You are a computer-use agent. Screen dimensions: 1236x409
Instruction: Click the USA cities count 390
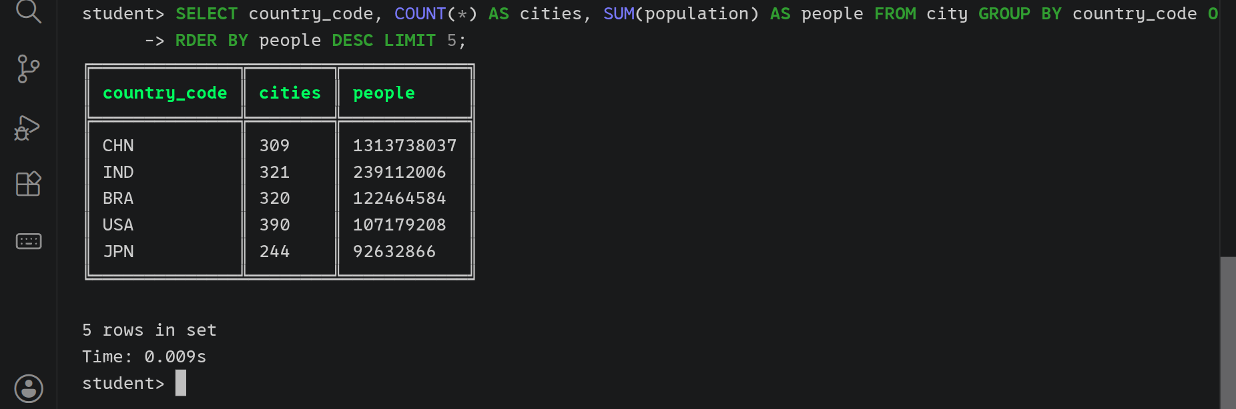click(274, 224)
